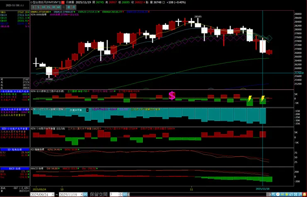The height and width of the screenshot is (197, 307).
Task: Click the EMA10 27488.87 legend label
Action: point(64,12)
